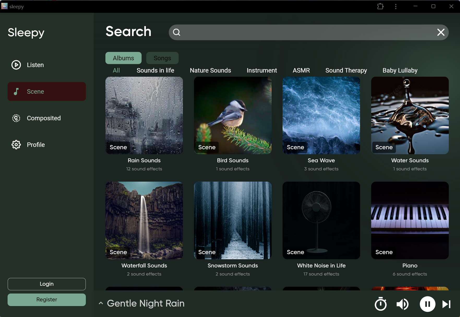Open the three-dot menu in title bar
This screenshot has height=317, width=460.
pyautogui.click(x=396, y=6)
